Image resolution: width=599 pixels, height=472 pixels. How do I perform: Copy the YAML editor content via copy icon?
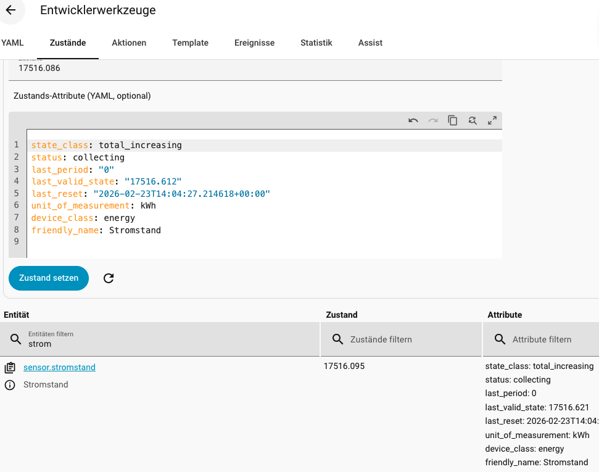pyautogui.click(x=453, y=121)
